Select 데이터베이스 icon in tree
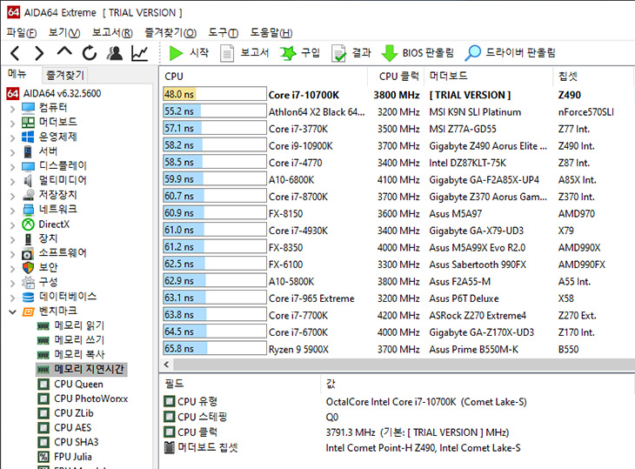The height and width of the screenshot is (469, 635). 28,297
